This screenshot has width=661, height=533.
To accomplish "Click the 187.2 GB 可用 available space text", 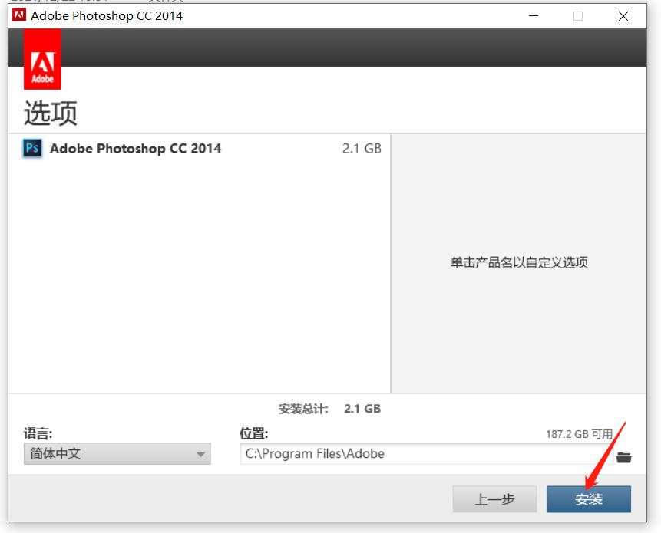I will click(x=579, y=434).
